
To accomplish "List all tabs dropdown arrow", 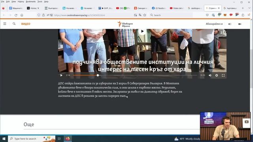I will pyautogui.click(x=249, y=8).
